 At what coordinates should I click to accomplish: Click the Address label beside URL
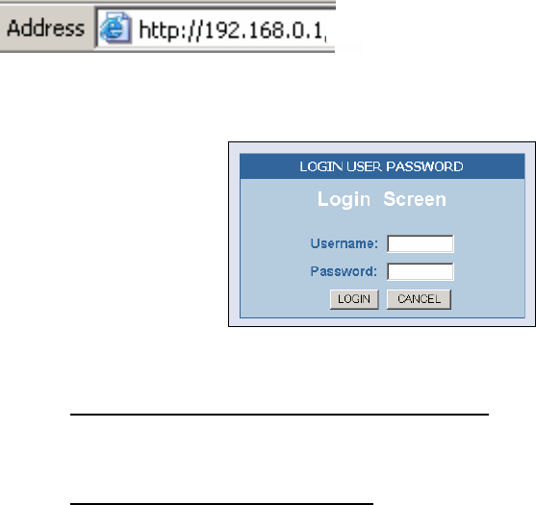pyautogui.click(x=45, y=28)
